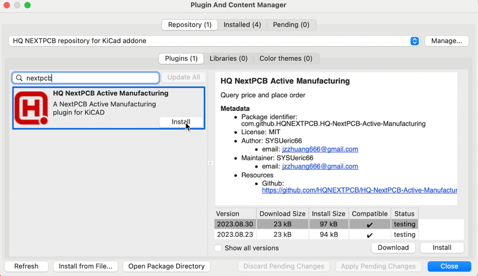Click the Install Size column header
Screen dimensions: 478x276
pyautogui.click(x=328, y=214)
